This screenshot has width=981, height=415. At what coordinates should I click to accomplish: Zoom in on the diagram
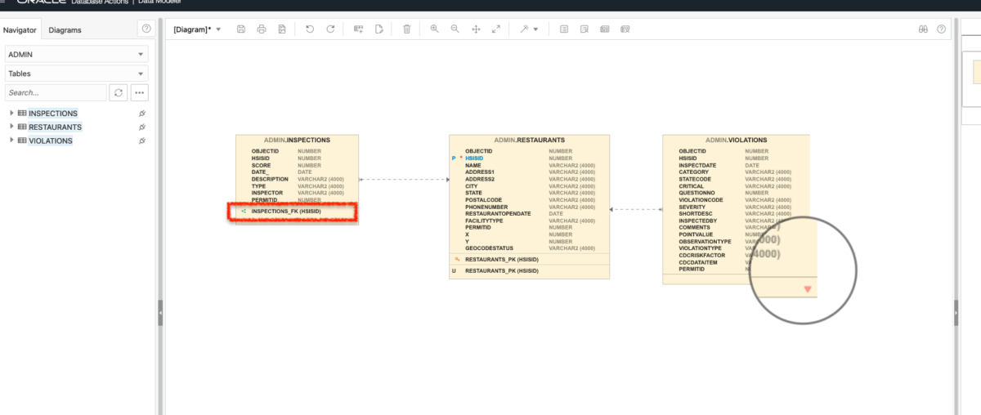435,29
